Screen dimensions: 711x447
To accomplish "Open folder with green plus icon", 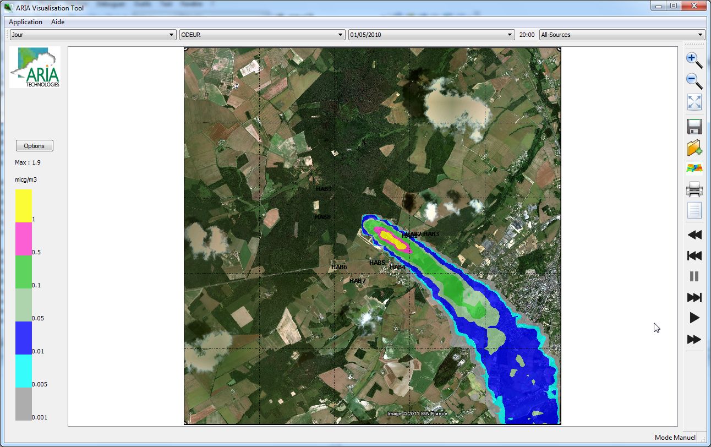I will tap(694, 148).
